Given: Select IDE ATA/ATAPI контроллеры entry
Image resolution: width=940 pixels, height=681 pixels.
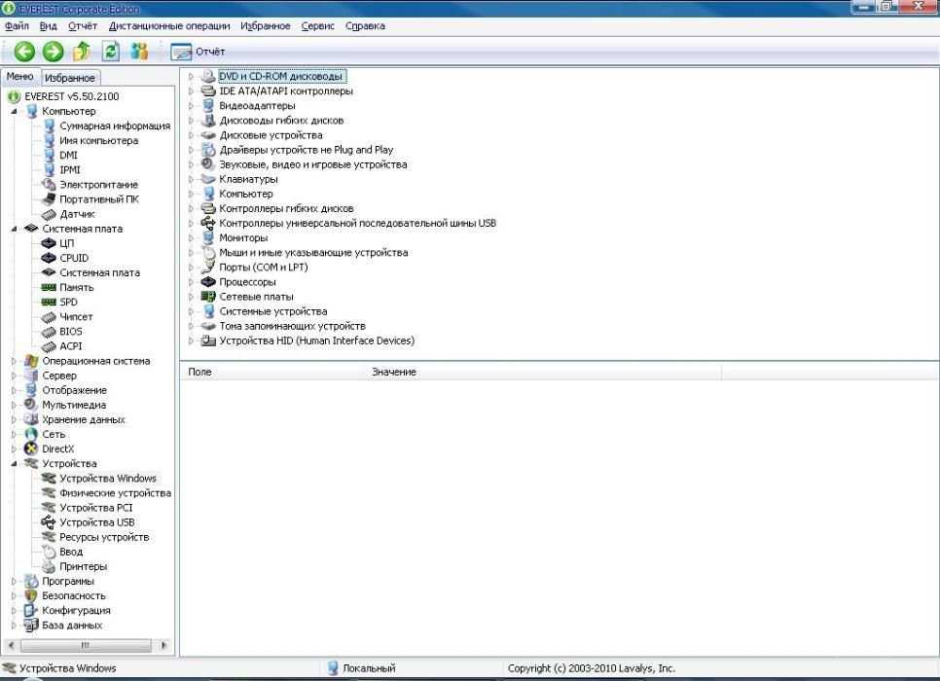Looking at the screenshot, I should click(x=286, y=91).
